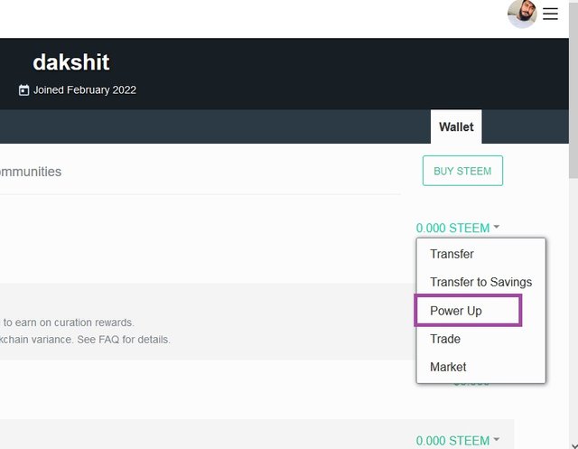Image resolution: width=578 pixels, height=449 pixels.
Task: Click the user profile avatar
Action: click(522, 14)
